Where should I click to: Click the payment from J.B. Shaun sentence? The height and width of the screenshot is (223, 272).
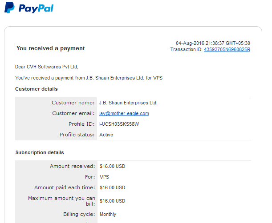[89, 78]
